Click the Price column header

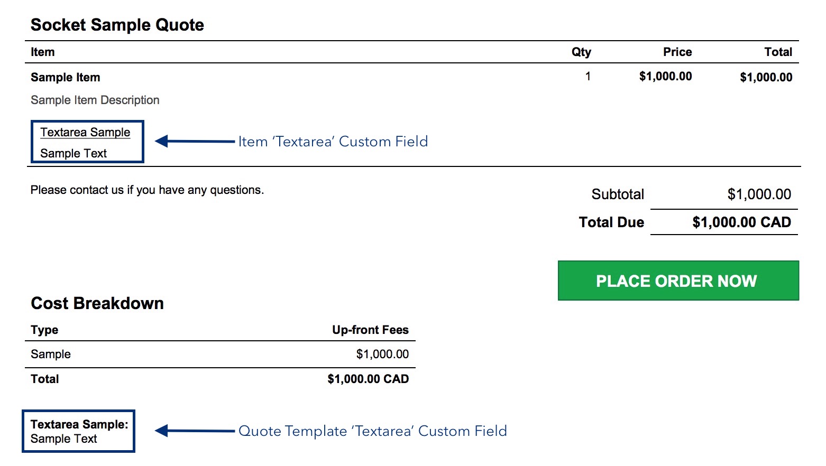coord(677,52)
